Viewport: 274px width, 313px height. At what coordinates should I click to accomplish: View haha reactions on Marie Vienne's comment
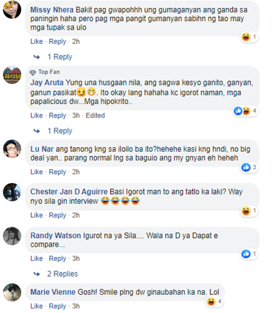tap(214, 301)
